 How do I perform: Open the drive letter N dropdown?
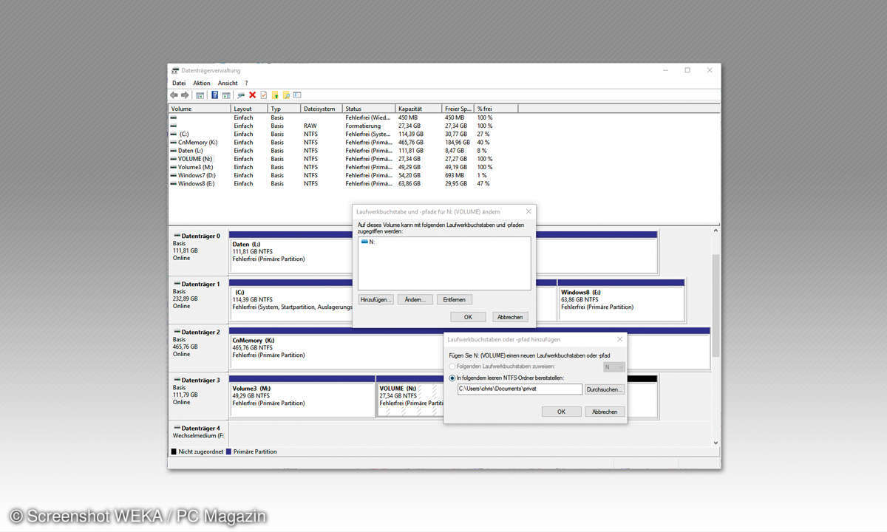[x=614, y=366]
